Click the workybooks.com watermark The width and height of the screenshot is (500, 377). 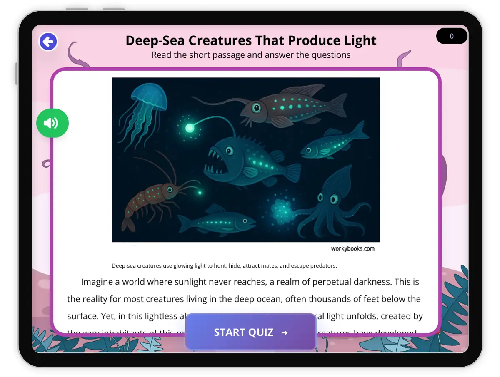click(352, 249)
